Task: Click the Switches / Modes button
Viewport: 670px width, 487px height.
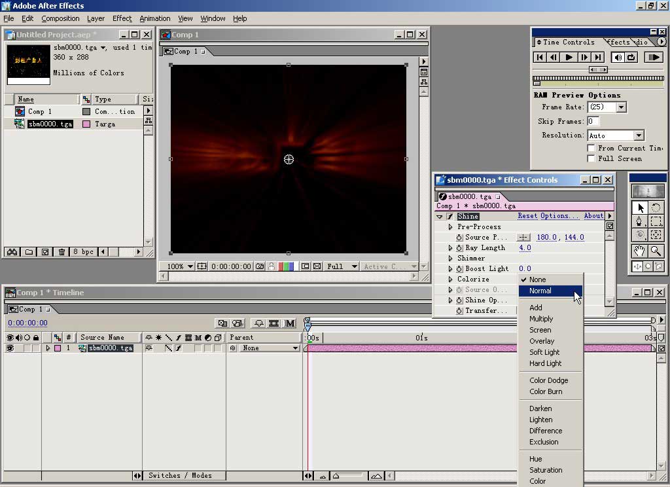Action: pos(179,475)
